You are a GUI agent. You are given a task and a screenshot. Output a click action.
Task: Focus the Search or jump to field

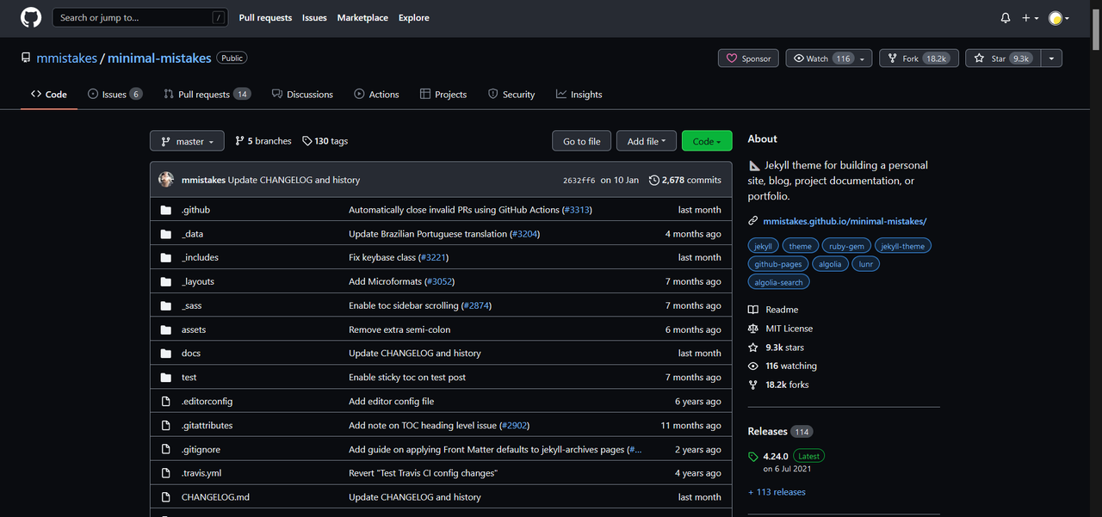pyautogui.click(x=140, y=17)
